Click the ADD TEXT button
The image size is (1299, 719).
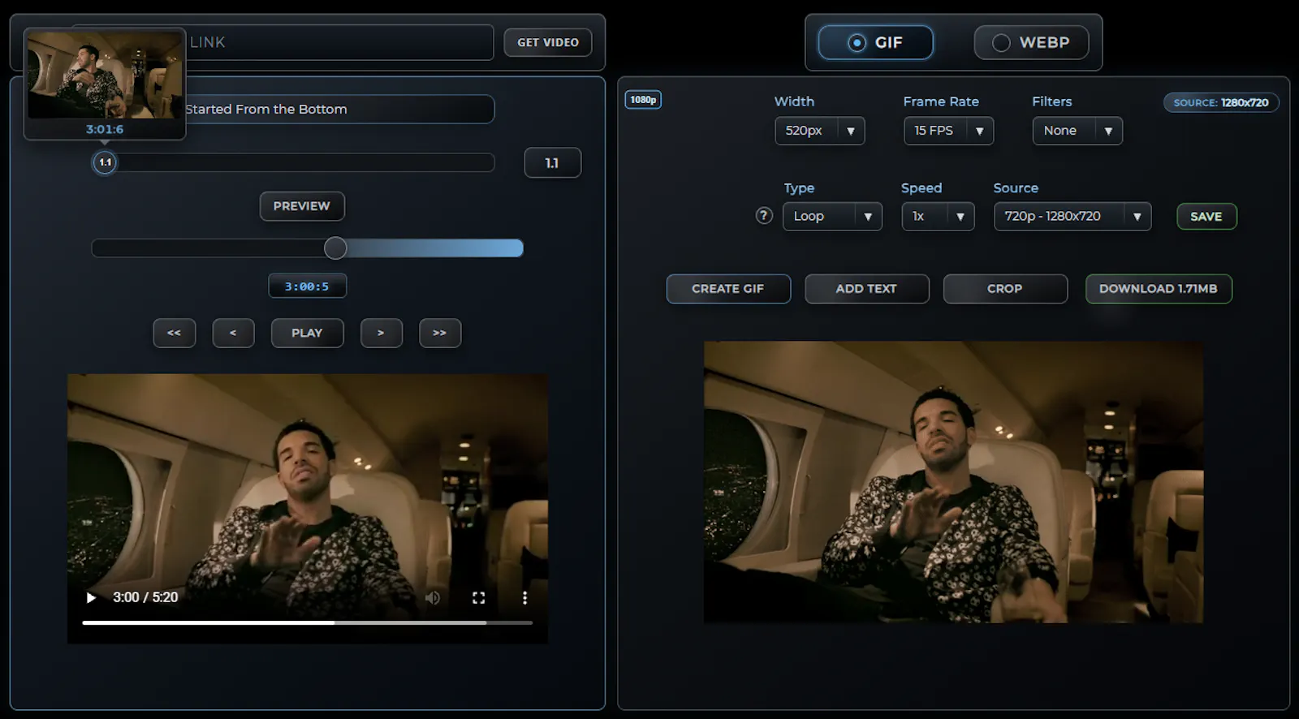click(x=866, y=289)
